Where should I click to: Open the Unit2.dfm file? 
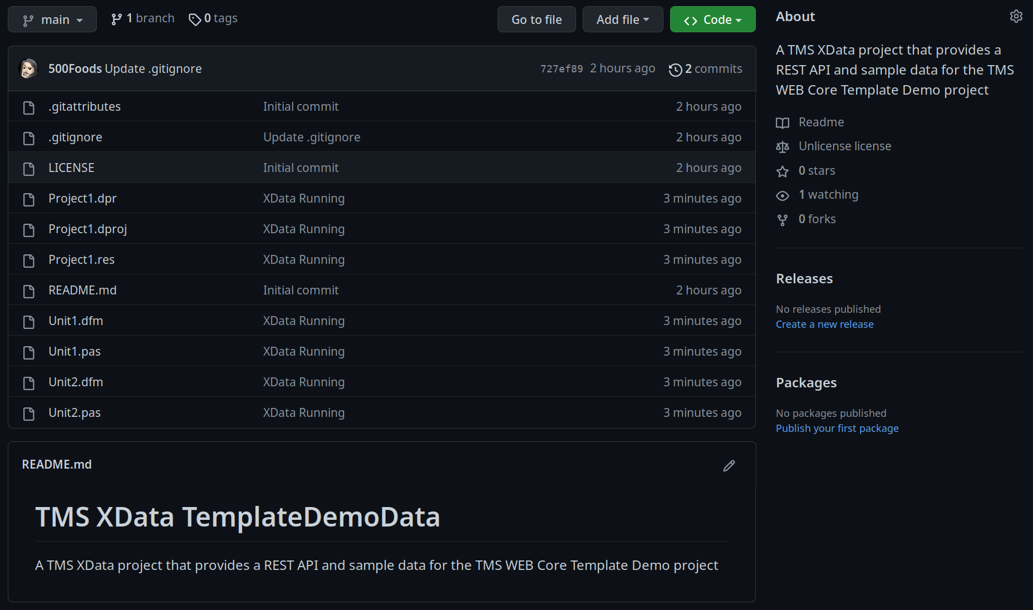[76, 382]
